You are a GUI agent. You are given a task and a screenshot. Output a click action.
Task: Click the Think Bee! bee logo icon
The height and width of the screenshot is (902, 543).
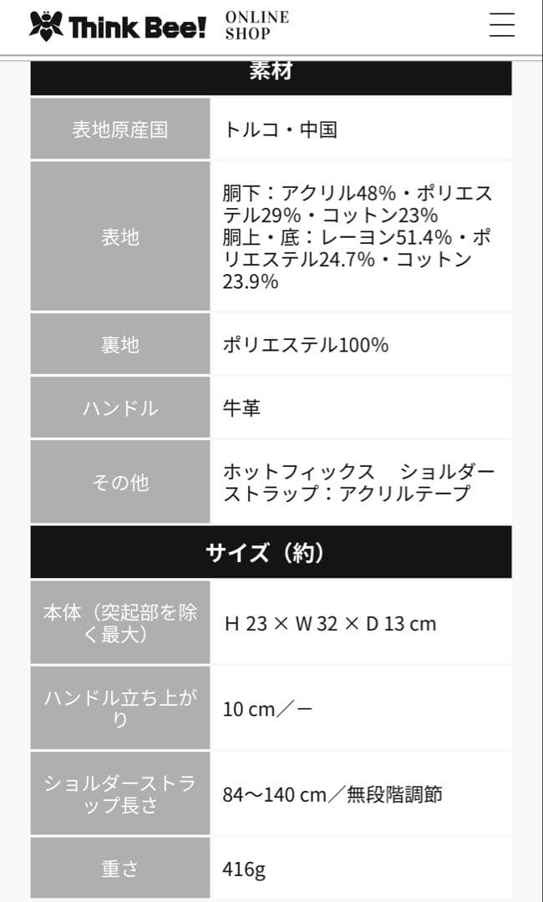(x=46, y=26)
